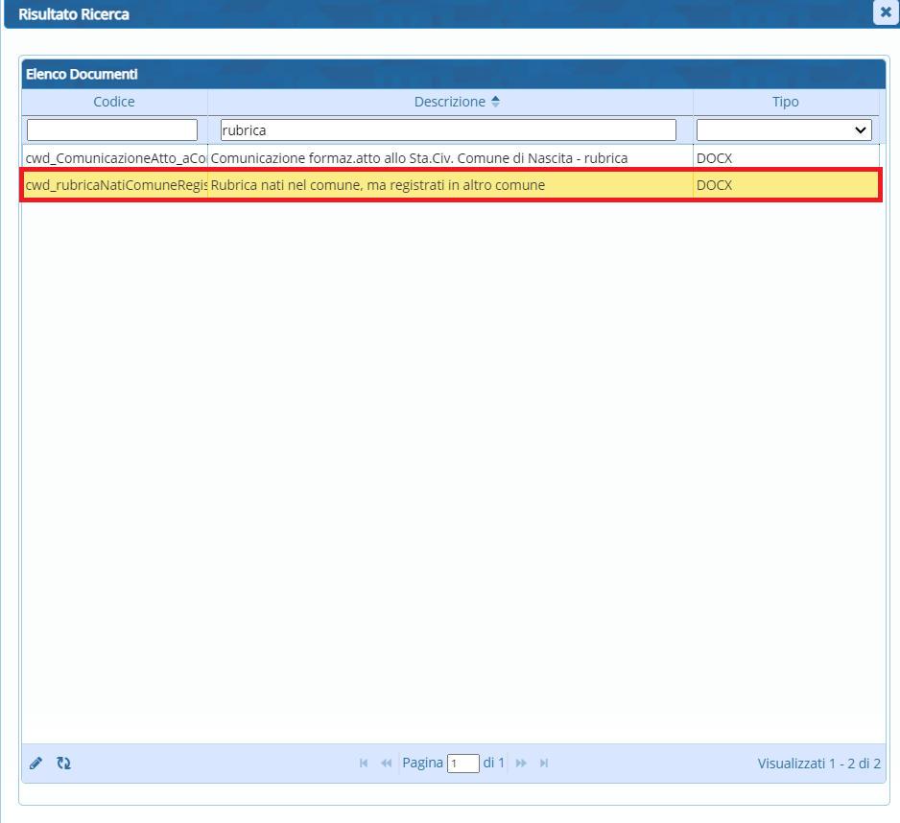Select cwd_rubricaNatiComuneRegis code cell
Viewport: 900px width, 823px height.
point(115,185)
